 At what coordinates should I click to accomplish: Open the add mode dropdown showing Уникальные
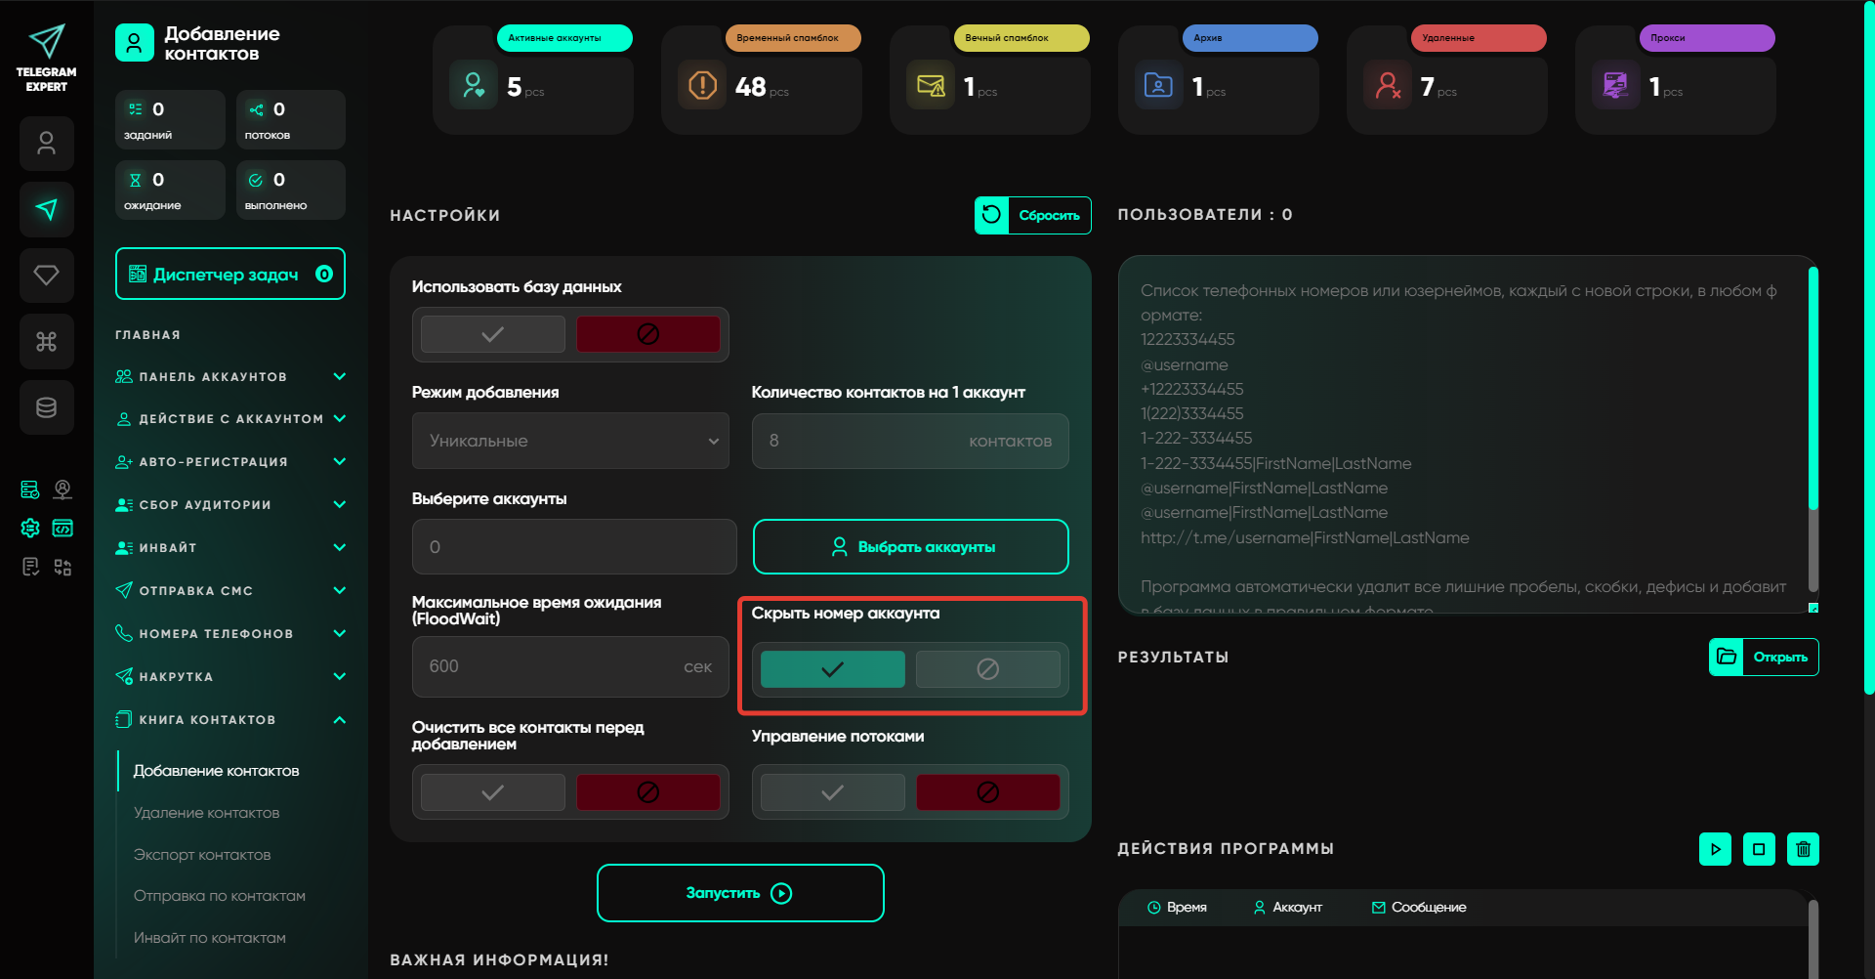[570, 441]
